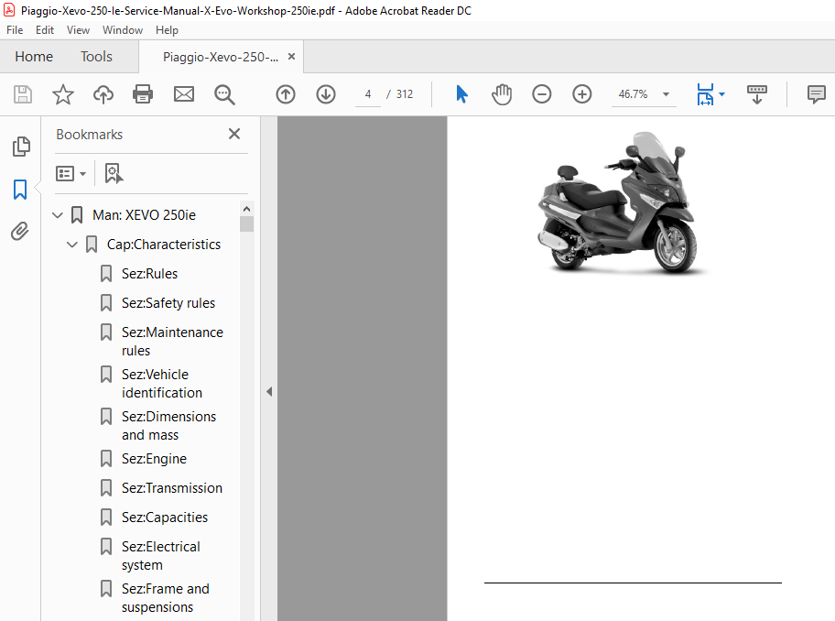Jump to Sez:Capacities bookmark

point(165,517)
